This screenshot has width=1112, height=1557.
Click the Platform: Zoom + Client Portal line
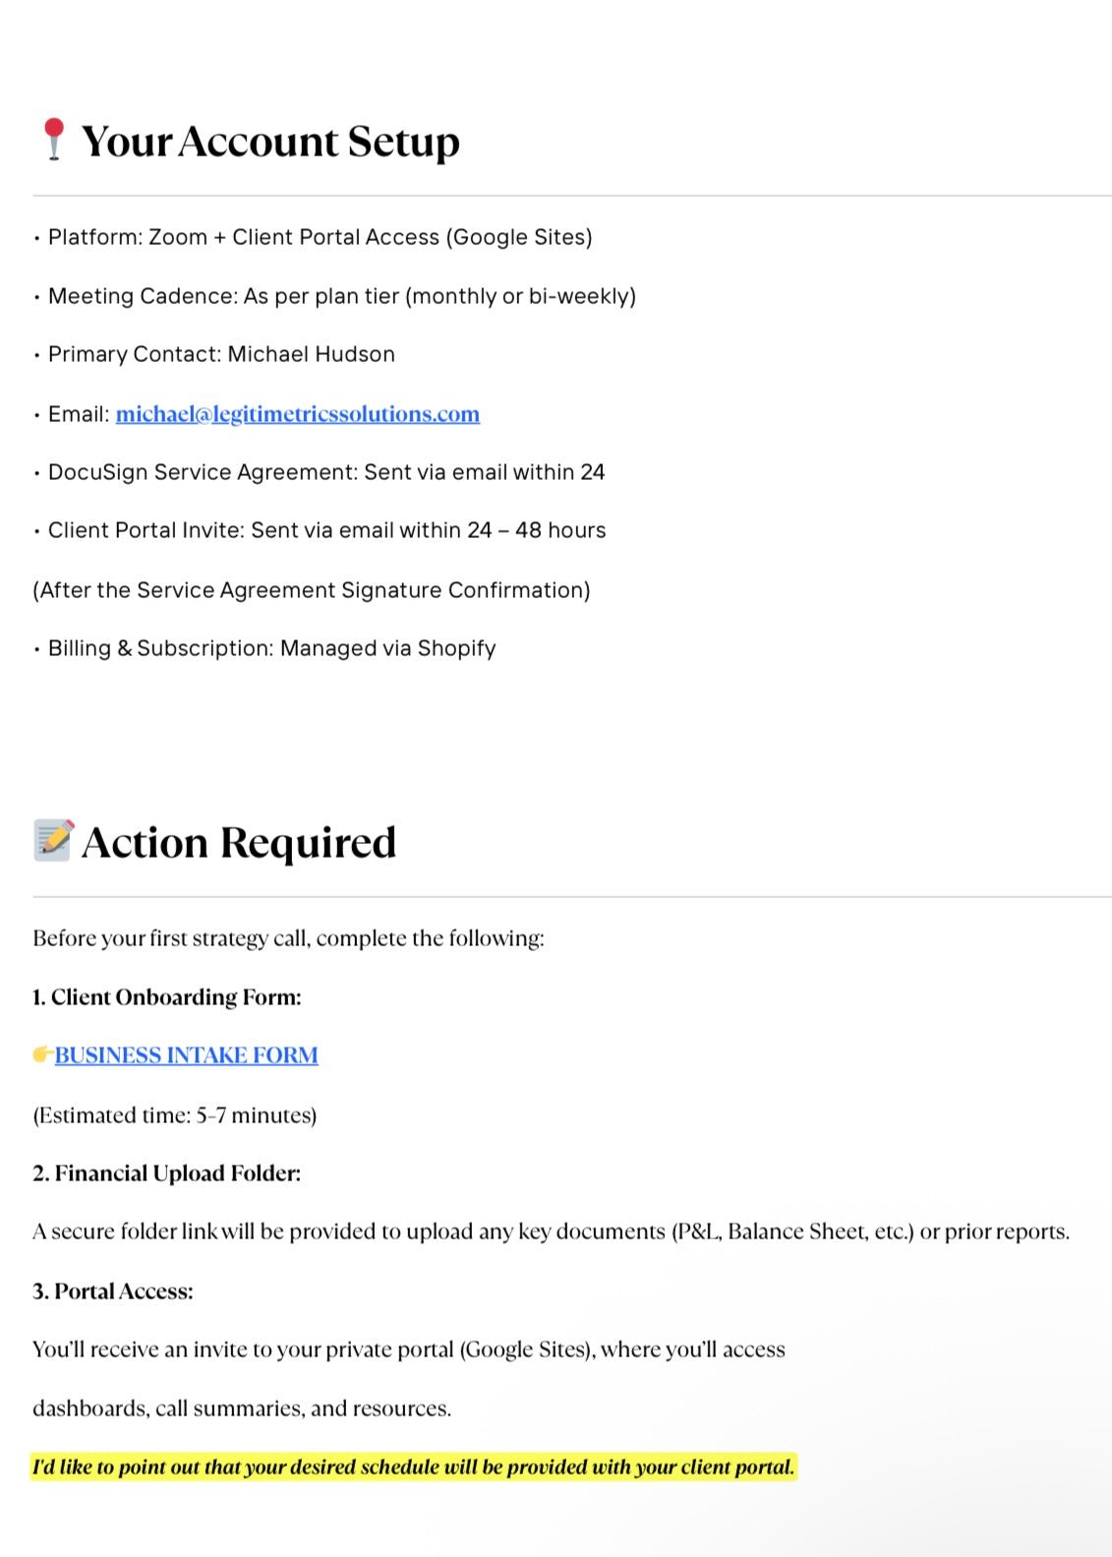click(320, 237)
